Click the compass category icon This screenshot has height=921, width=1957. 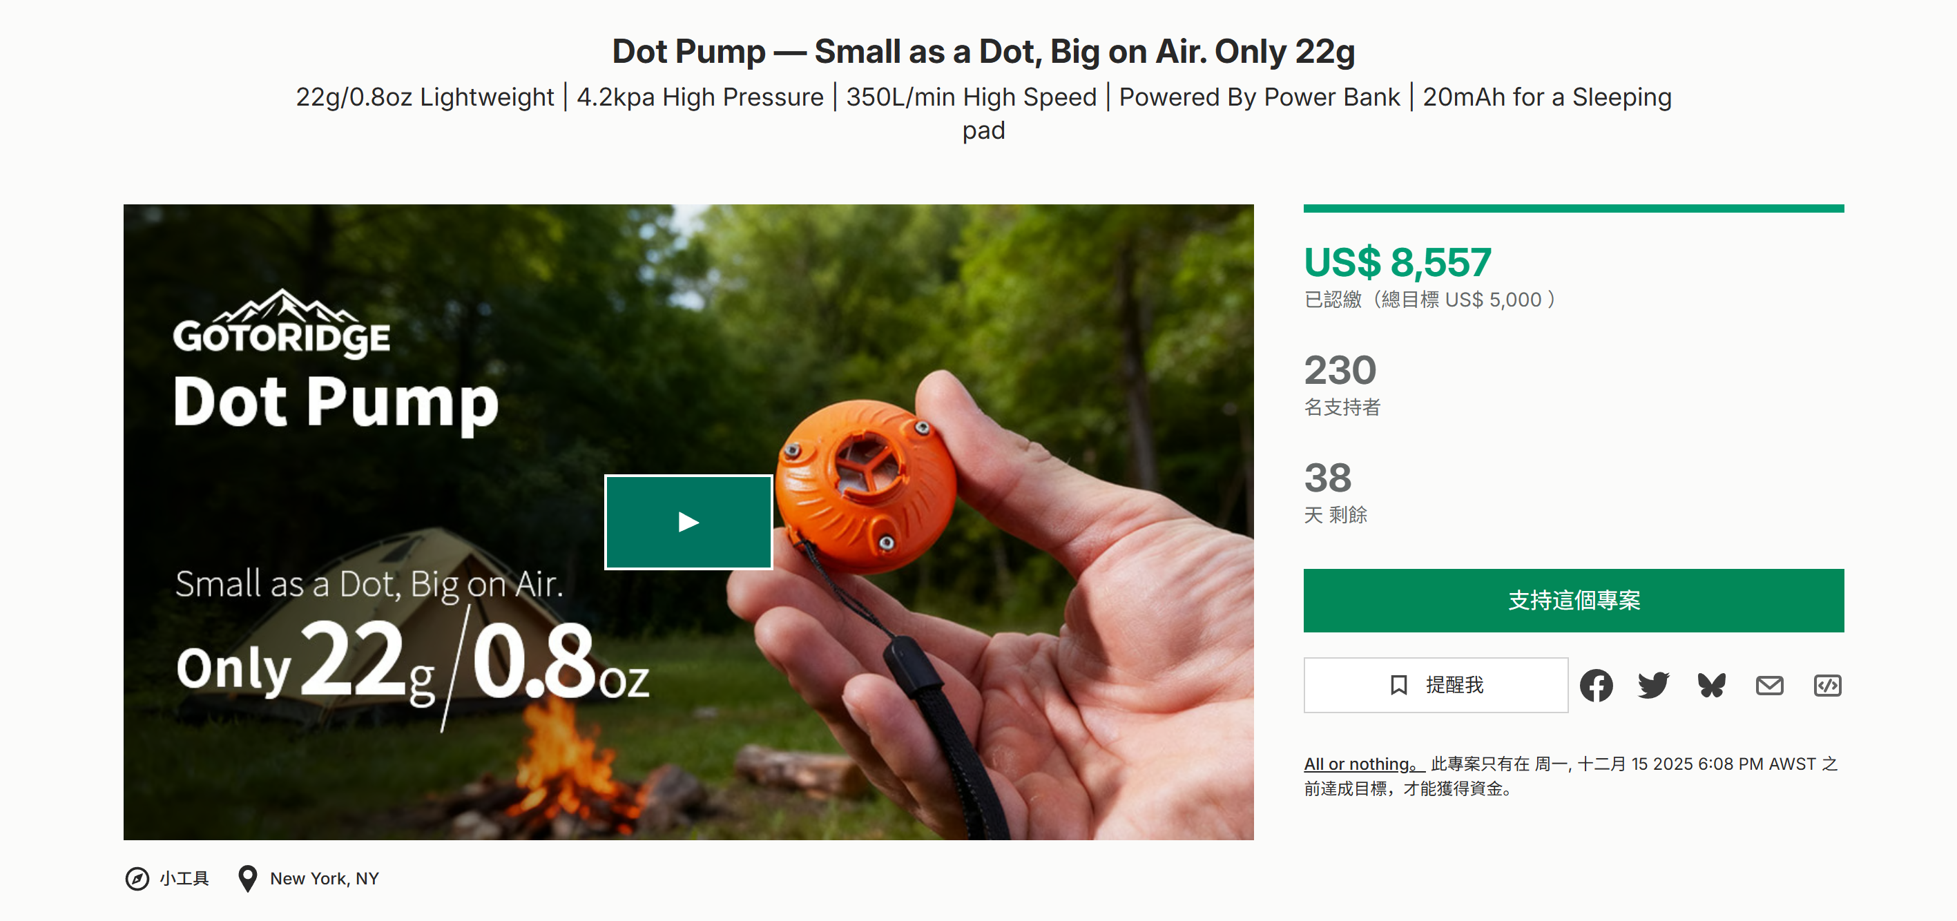click(137, 878)
